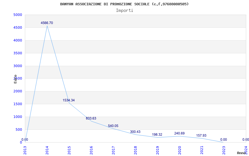The height and width of the screenshot is (156, 249).
Task: Click the x-axis year 2020
Action: click(180, 150)
